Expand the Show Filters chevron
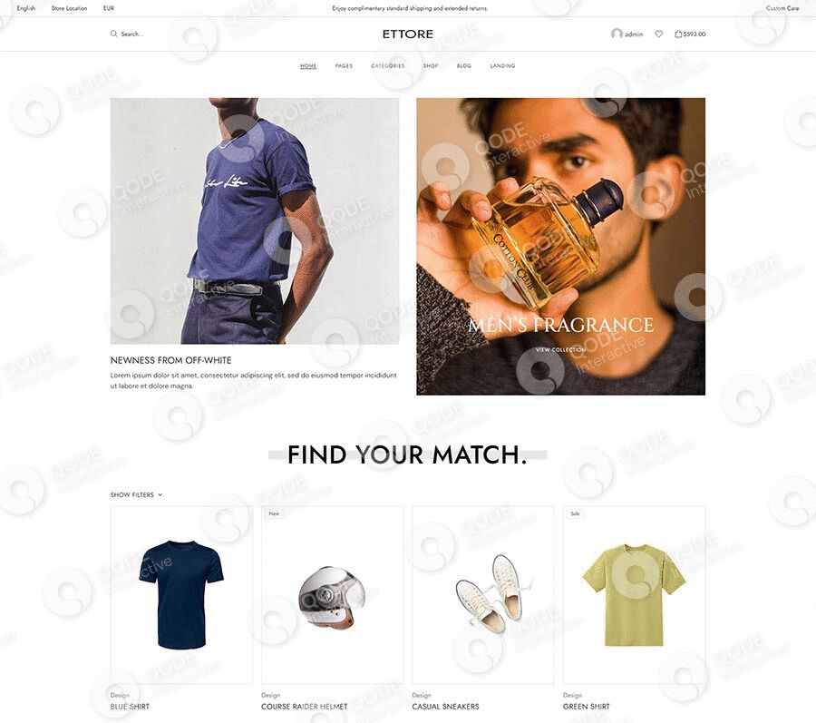Viewport: 816px width, 723px height. [x=160, y=494]
